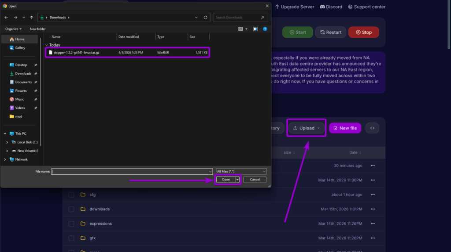451x252 pixels.
Task: Sort file manager by date column
Action: (x=355, y=152)
